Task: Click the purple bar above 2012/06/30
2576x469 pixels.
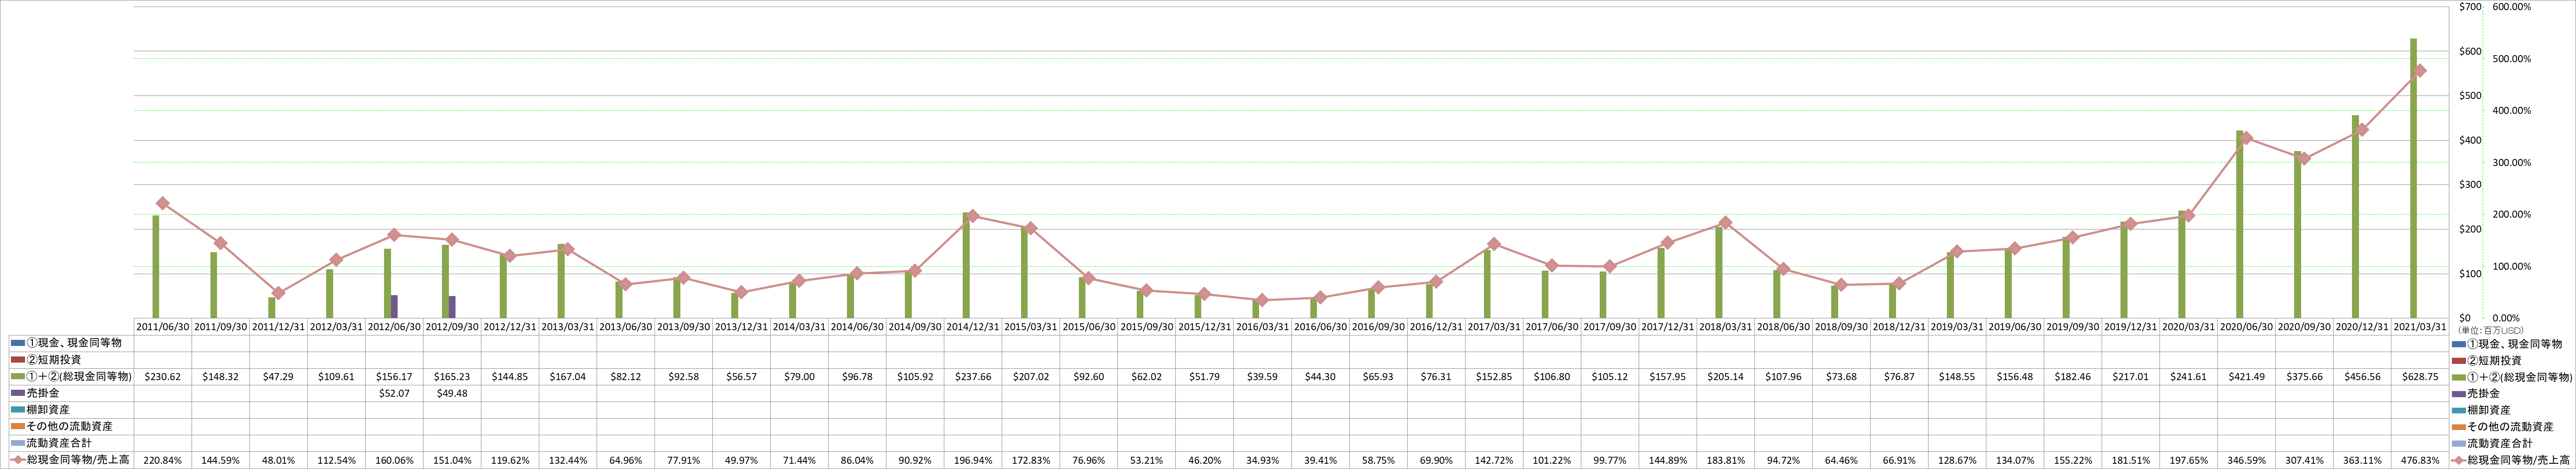Action: tap(394, 307)
